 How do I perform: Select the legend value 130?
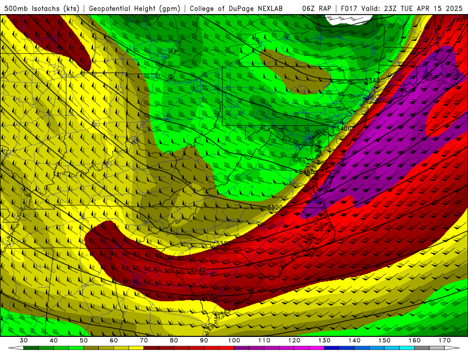pos(325,340)
